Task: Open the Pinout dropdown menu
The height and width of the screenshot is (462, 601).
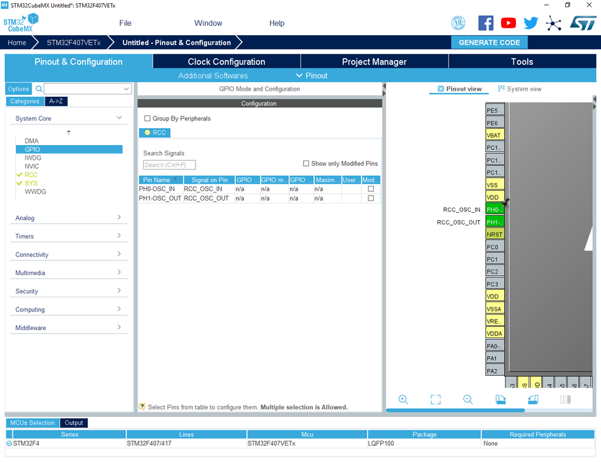Action: [x=312, y=75]
